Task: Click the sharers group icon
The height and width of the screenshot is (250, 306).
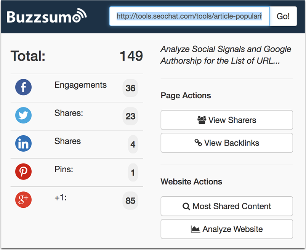Action: [x=202, y=120]
